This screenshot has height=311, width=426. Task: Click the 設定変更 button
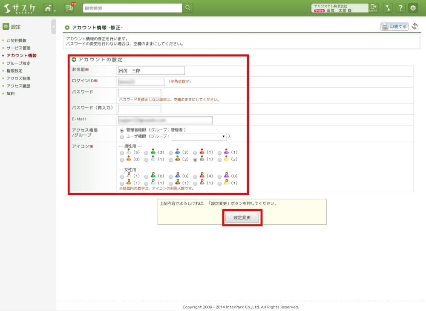click(x=242, y=218)
